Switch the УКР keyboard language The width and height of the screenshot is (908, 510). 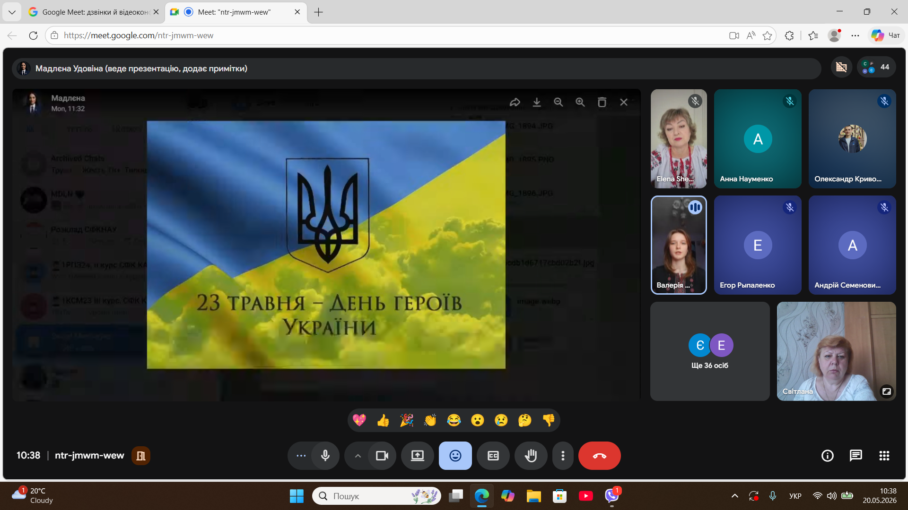click(795, 496)
